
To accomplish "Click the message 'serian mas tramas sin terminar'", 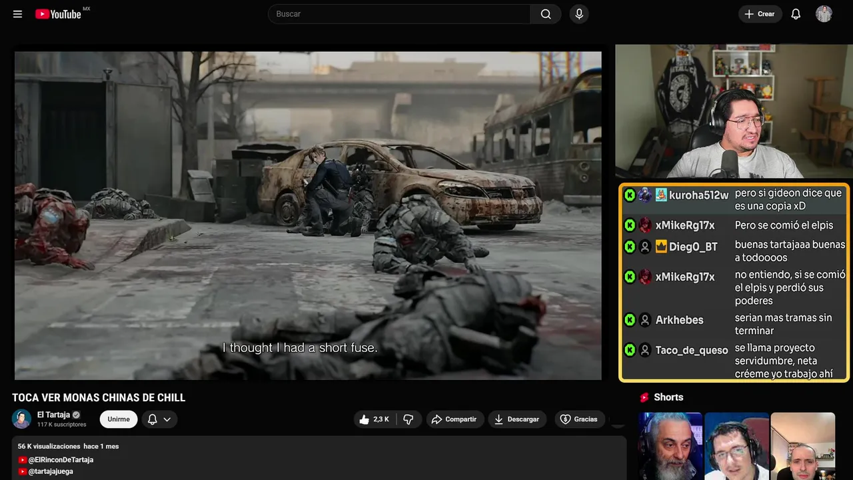I will click(783, 324).
